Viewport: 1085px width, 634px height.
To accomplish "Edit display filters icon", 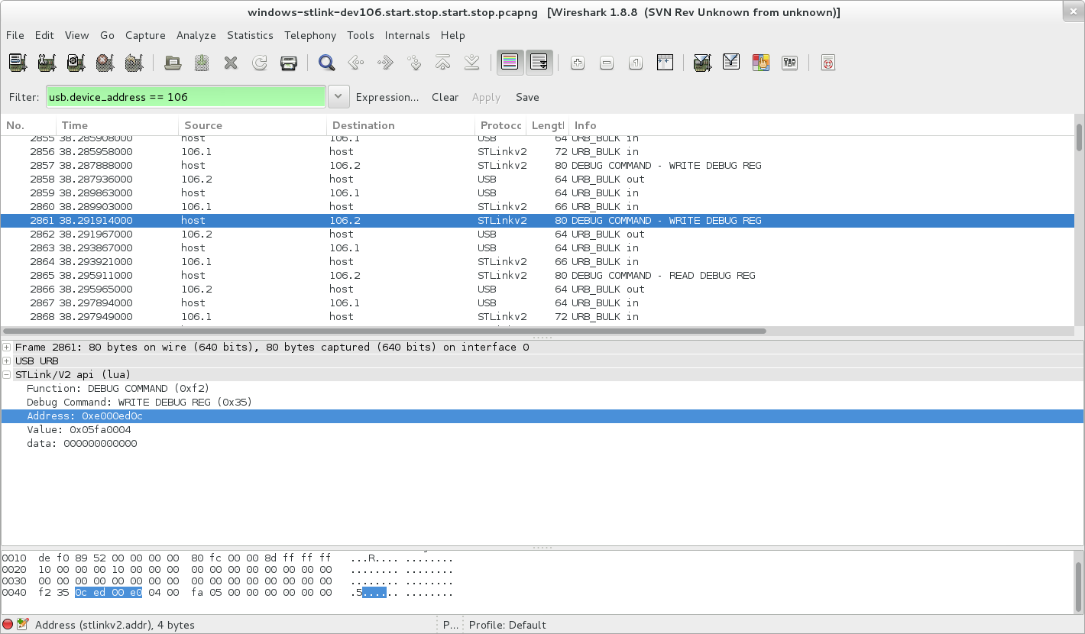I will click(x=731, y=63).
